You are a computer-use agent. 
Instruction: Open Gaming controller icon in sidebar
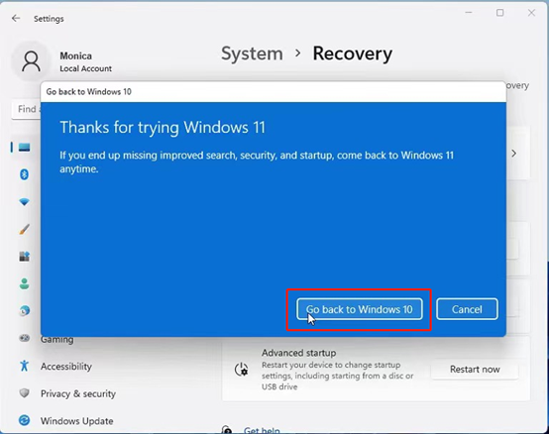click(24, 338)
